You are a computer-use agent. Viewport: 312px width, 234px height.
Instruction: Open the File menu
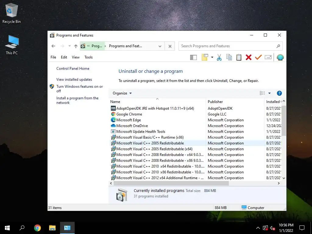point(53,57)
